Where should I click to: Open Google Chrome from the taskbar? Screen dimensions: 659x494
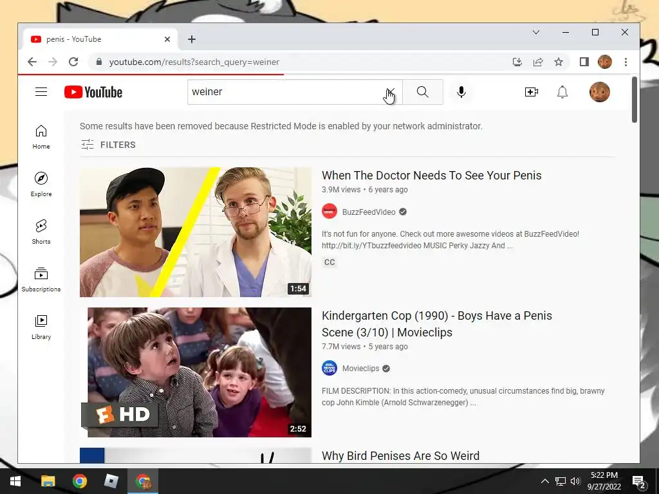click(x=79, y=481)
